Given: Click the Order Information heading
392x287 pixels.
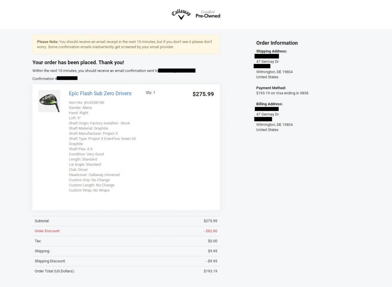Looking at the screenshot, I should [277, 43].
